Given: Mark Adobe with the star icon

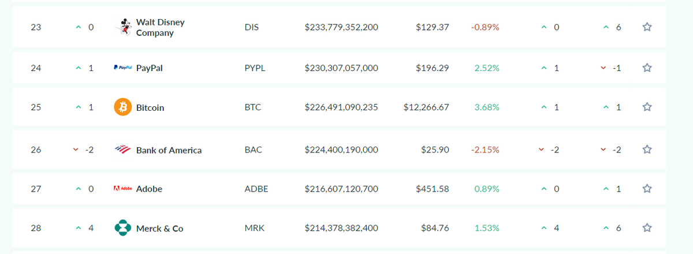Looking at the screenshot, I should click(647, 188).
